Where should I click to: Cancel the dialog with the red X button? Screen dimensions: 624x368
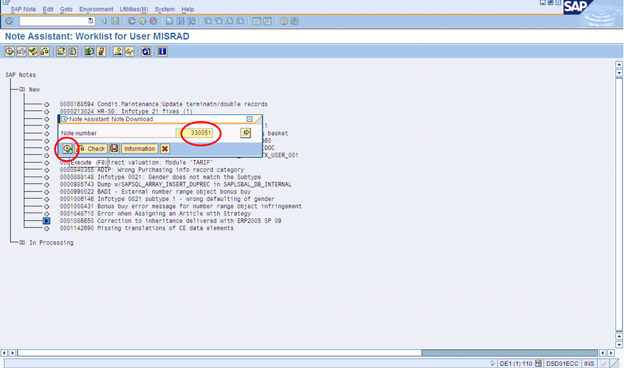pyautogui.click(x=165, y=148)
